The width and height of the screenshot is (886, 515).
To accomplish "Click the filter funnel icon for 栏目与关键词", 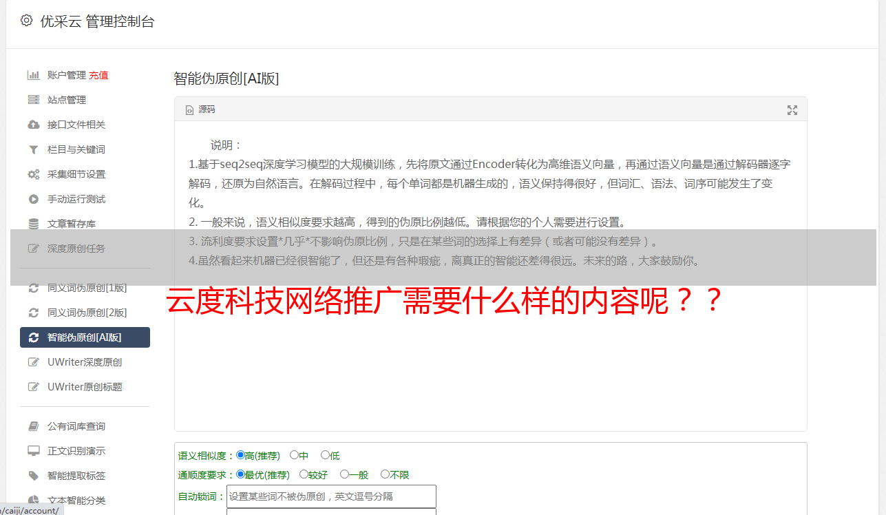I will click(33, 149).
